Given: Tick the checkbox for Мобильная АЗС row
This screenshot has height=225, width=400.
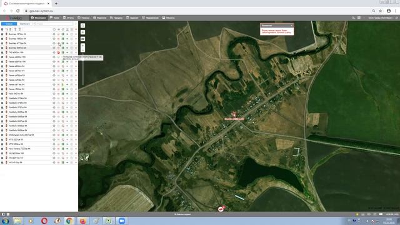Looking at the screenshot, I should [x=2, y=135].
